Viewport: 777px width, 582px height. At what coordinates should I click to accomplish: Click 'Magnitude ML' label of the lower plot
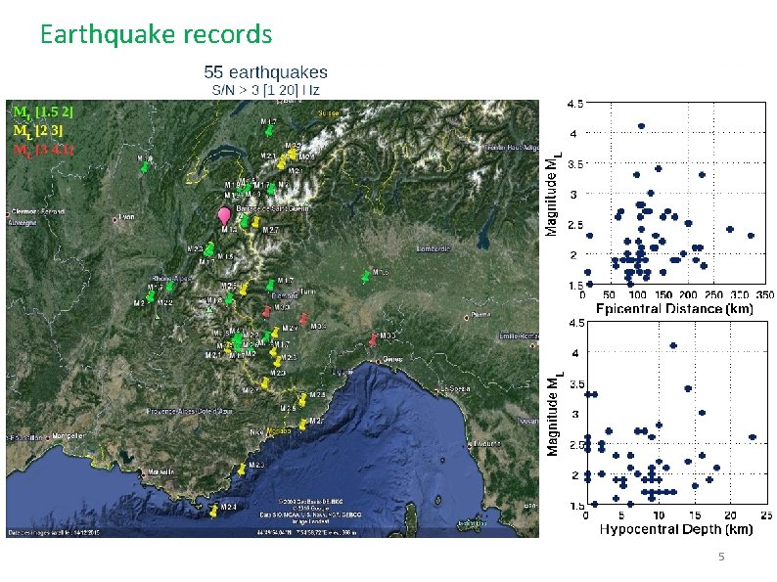(x=555, y=414)
